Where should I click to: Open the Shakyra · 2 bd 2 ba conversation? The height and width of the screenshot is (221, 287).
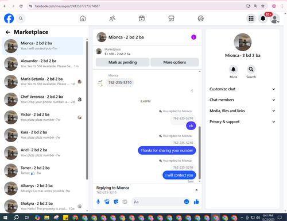click(x=42, y=206)
